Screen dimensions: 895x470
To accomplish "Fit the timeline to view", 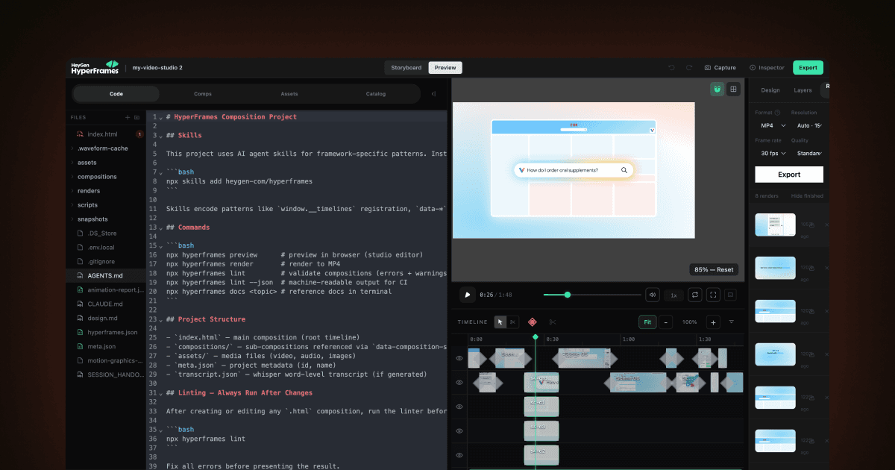I will click(x=647, y=322).
